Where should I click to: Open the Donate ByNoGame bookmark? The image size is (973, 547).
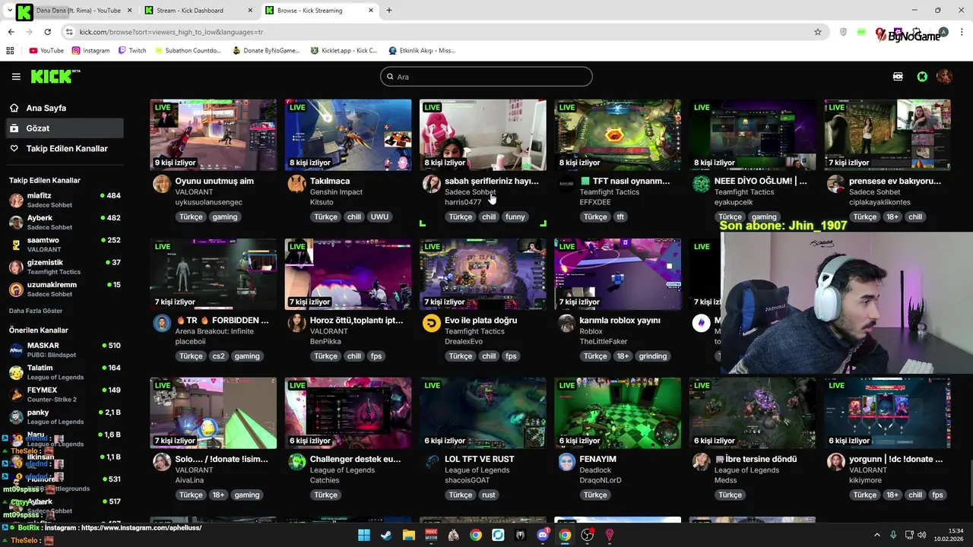click(x=268, y=51)
